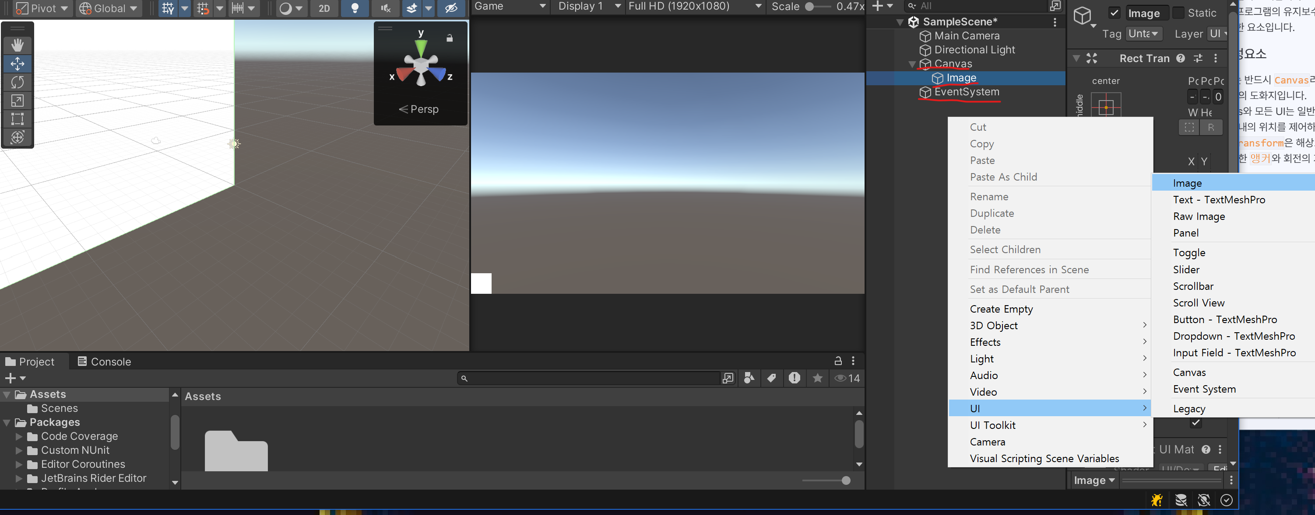Open the Pivot mode dropdown
Viewport: 1315px width, 515px height.
point(42,8)
